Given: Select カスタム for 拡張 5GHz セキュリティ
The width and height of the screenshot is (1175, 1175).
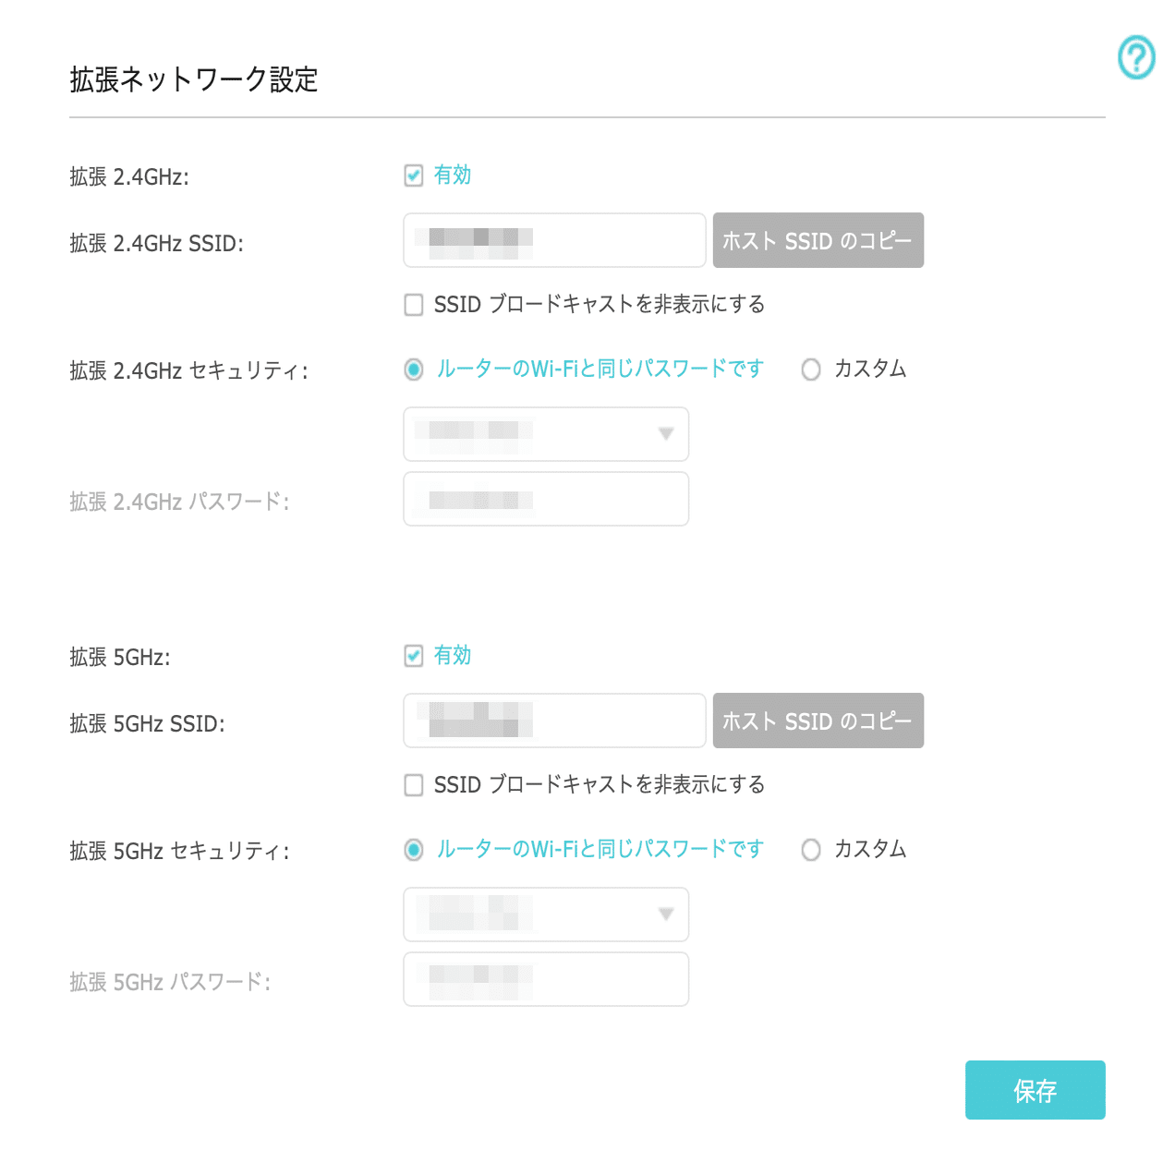Looking at the screenshot, I should click(811, 850).
